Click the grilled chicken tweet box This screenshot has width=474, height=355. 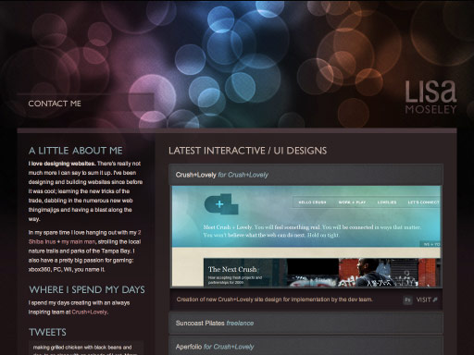pyautogui.click(x=86, y=349)
